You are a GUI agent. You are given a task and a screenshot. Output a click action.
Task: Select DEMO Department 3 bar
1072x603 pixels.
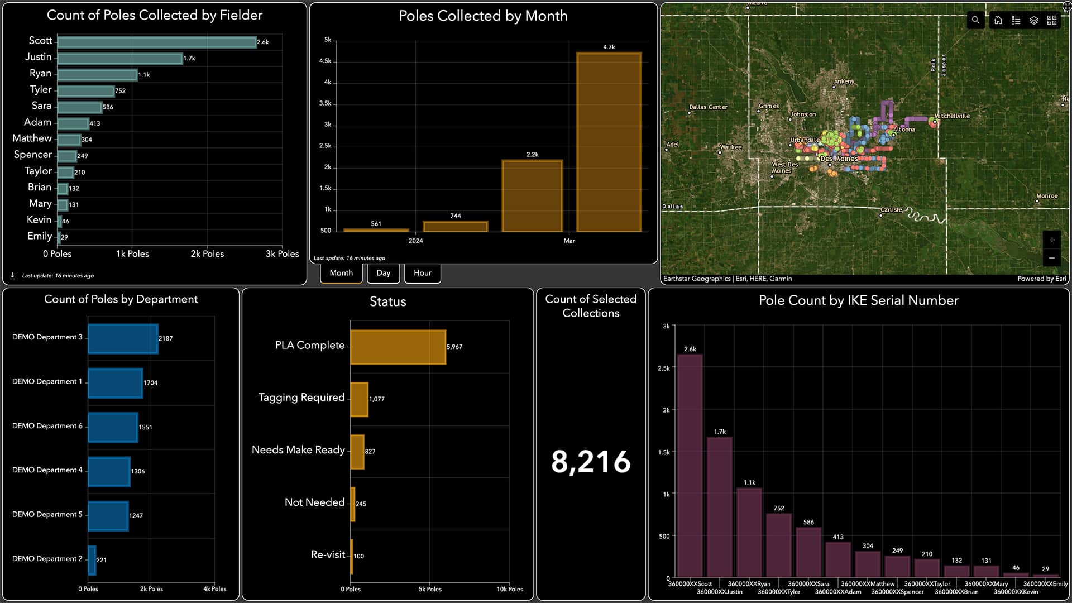pos(122,338)
